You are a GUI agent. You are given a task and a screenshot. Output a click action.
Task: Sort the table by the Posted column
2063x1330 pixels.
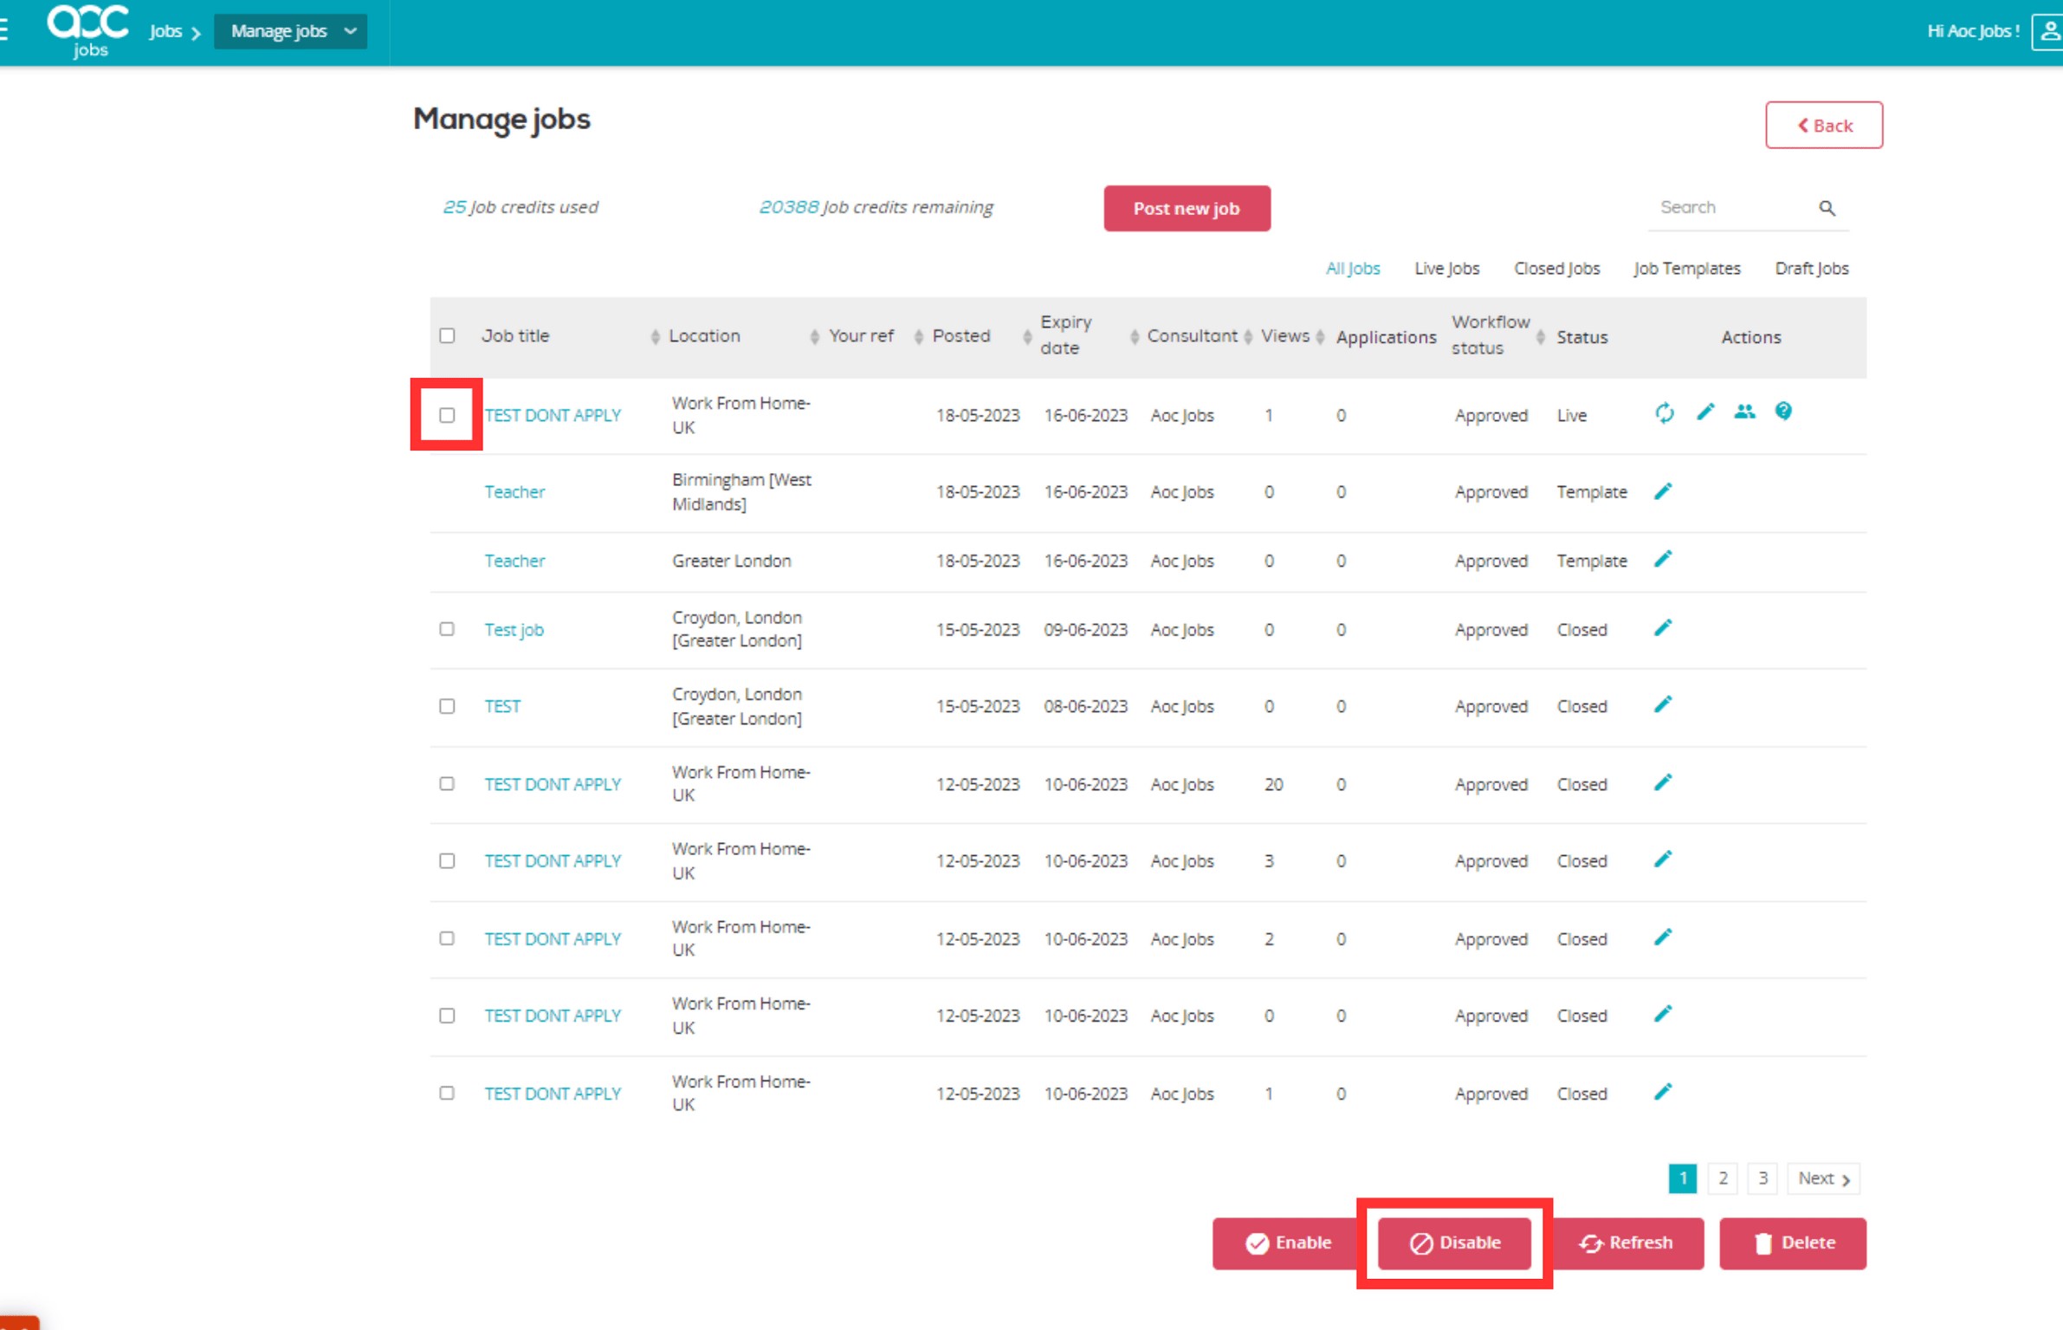tap(961, 336)
